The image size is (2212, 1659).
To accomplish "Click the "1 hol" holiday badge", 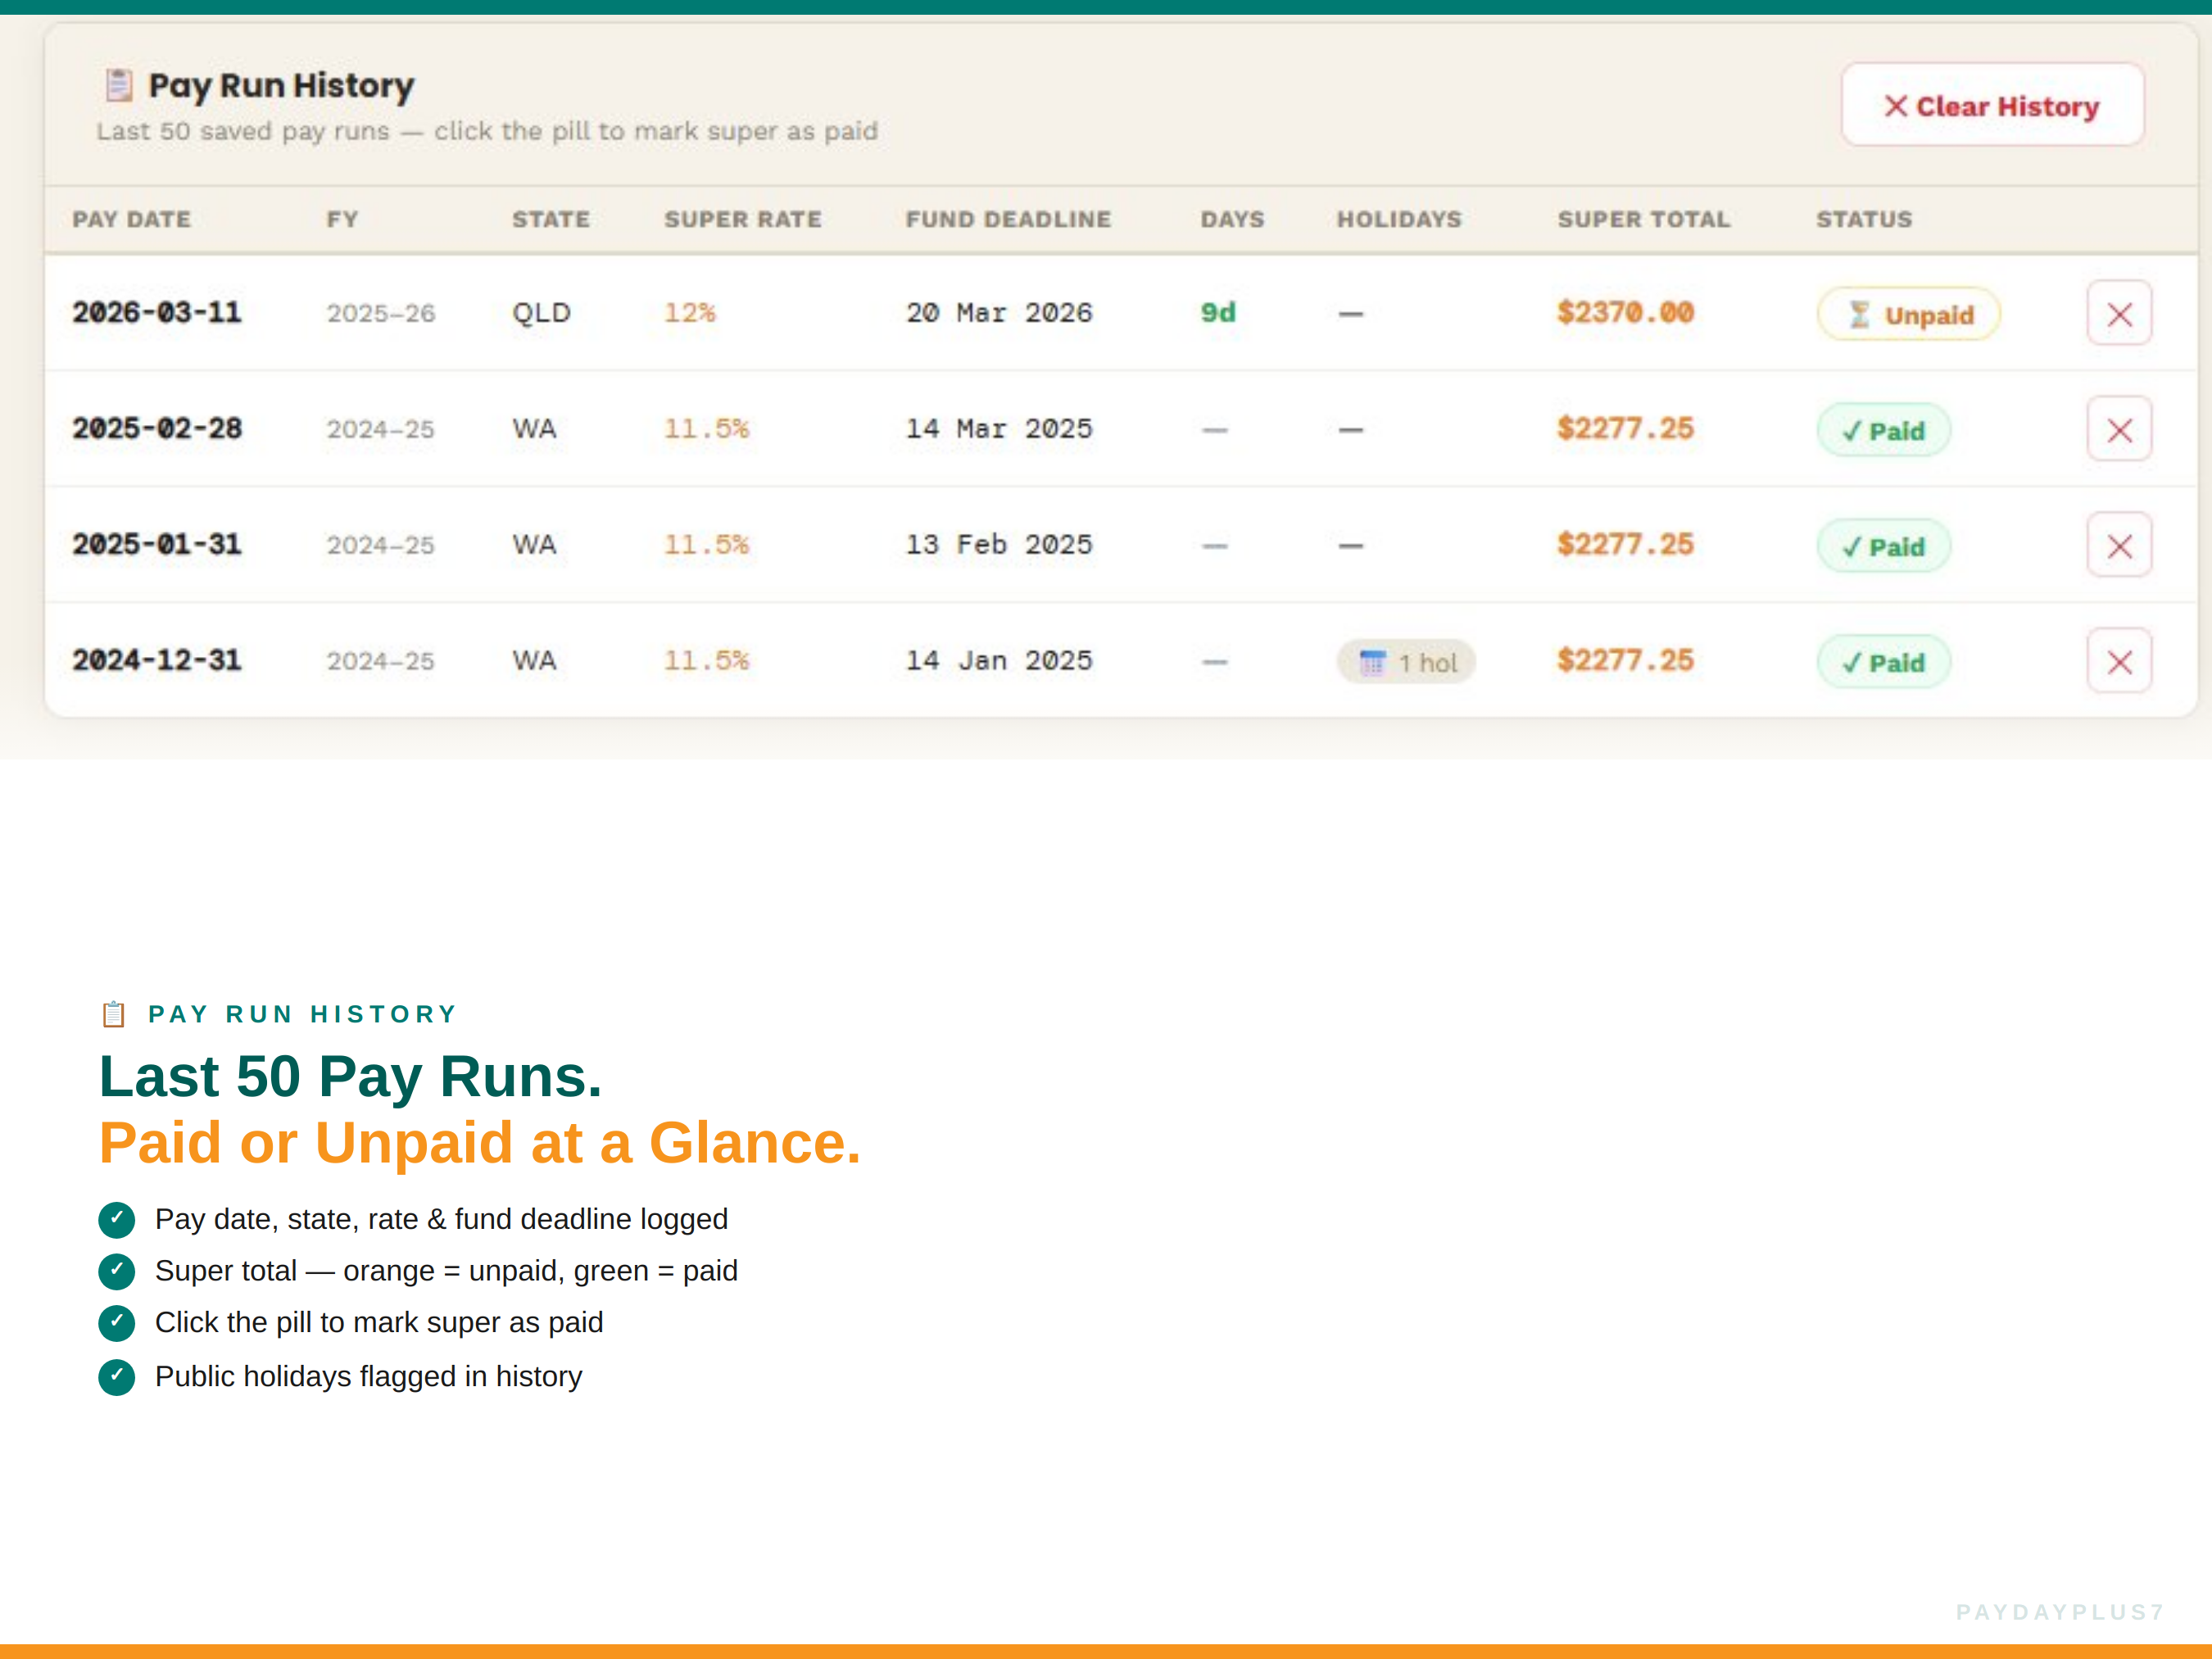I will click(x=1404, y=661).
